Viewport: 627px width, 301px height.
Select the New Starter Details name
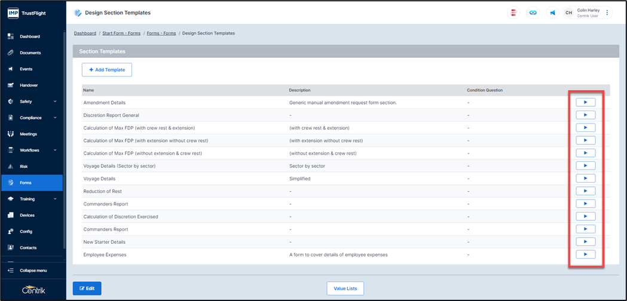pyautogui.click(x=105, y=242)
